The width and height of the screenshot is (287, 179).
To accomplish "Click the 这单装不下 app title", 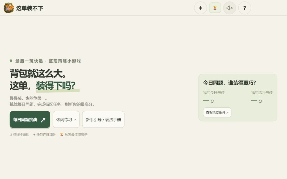I will point(29,8).
